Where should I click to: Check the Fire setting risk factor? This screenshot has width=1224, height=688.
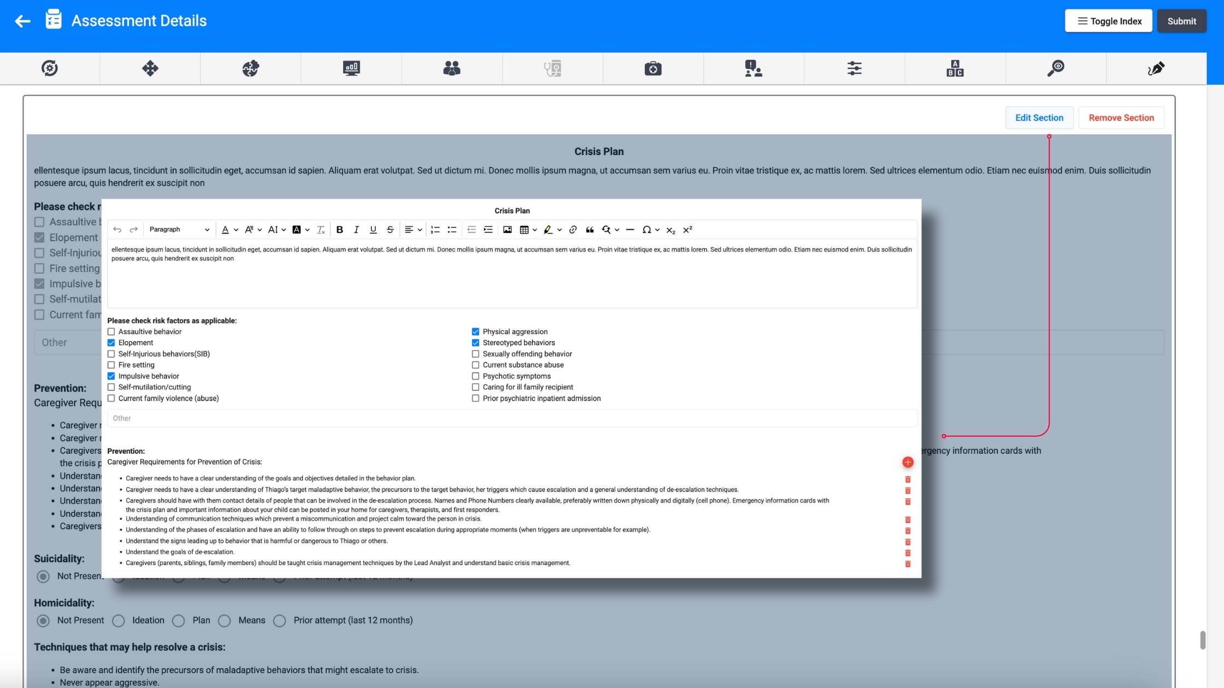(111, 365)
